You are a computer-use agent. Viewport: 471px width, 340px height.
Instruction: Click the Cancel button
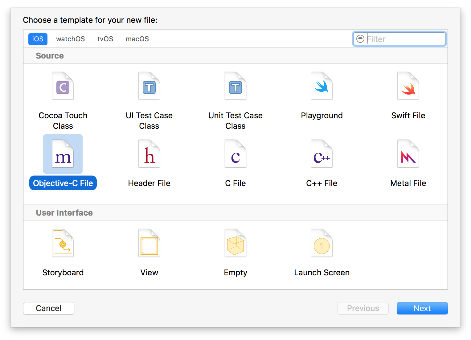[x=49, y=308]
